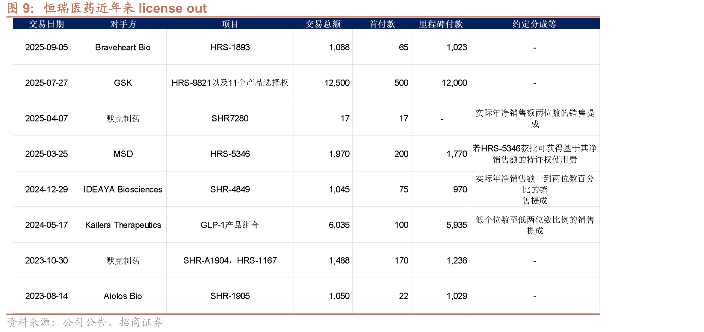Click 默克制药 in the SHR-A1904 row
This screenshot has height=332, width=704.
[x=123, y=261]
